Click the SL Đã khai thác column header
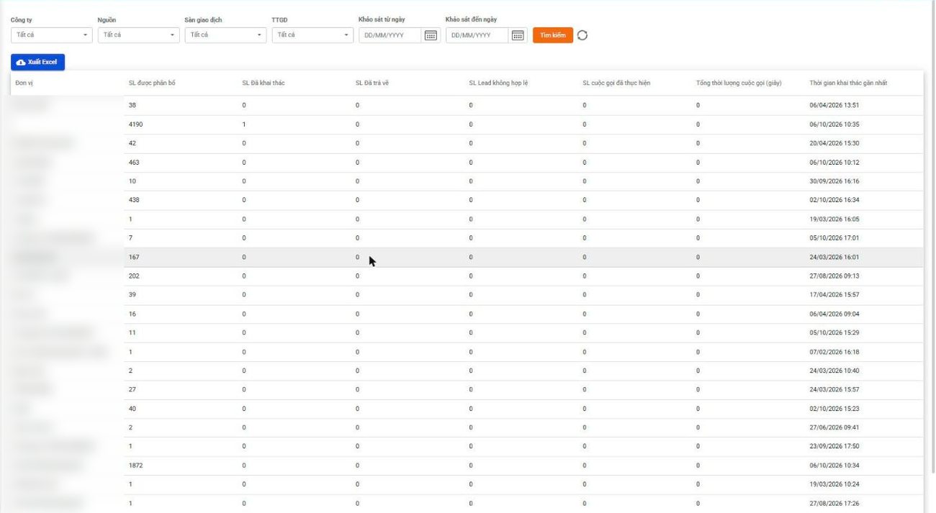Screen dimensions: 936x513 (264, 83)
